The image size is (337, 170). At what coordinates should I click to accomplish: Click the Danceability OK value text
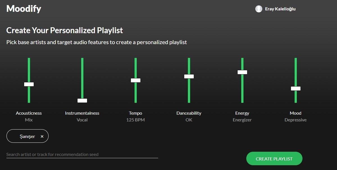[189, 120]
